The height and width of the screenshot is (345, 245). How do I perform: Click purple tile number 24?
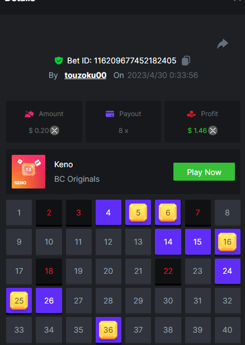tap(228, 271)
